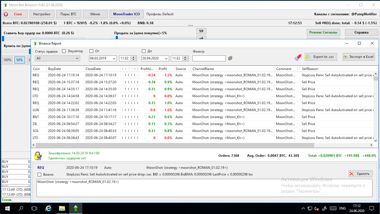Viewport: 380px width, 214px height.
Task: Click the Удалить button
Action: pos(360,174)
